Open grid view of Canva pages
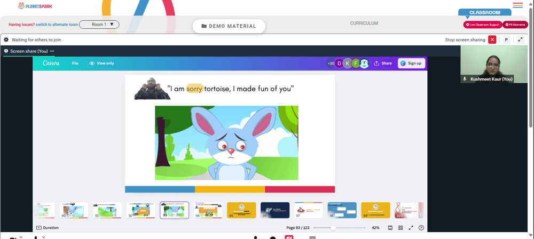534x239 pixels. (400, 228)
